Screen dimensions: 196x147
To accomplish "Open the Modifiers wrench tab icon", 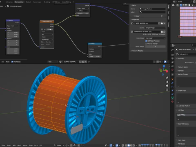I will tap(172, 83).
